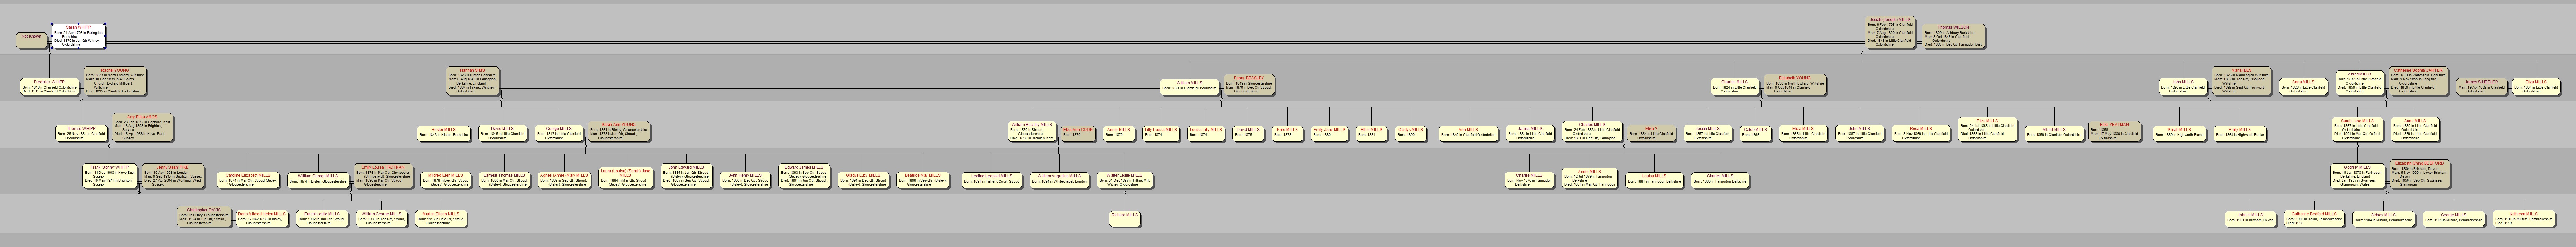
Task: Click the Thomas WILSON box
Action: pos(1953,35)
